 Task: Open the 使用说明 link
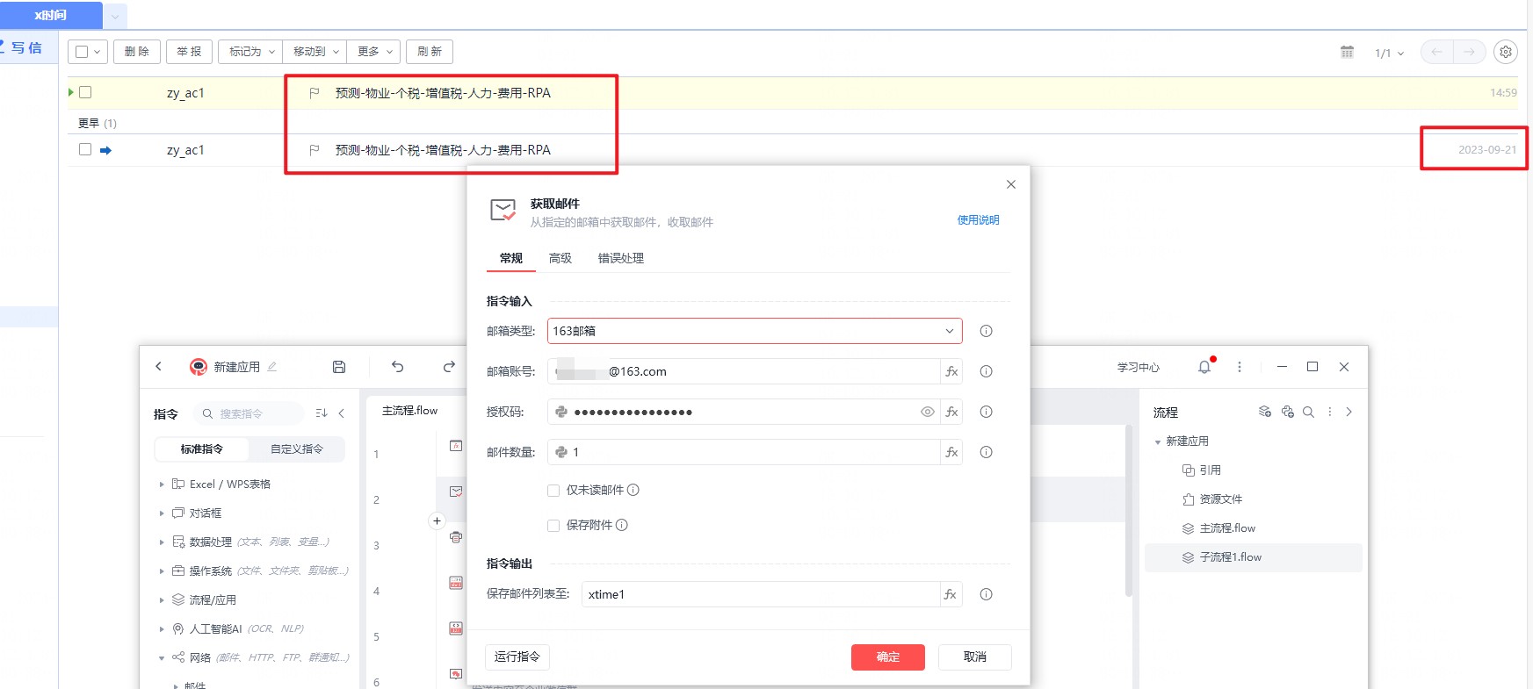(x=979, y=220)
